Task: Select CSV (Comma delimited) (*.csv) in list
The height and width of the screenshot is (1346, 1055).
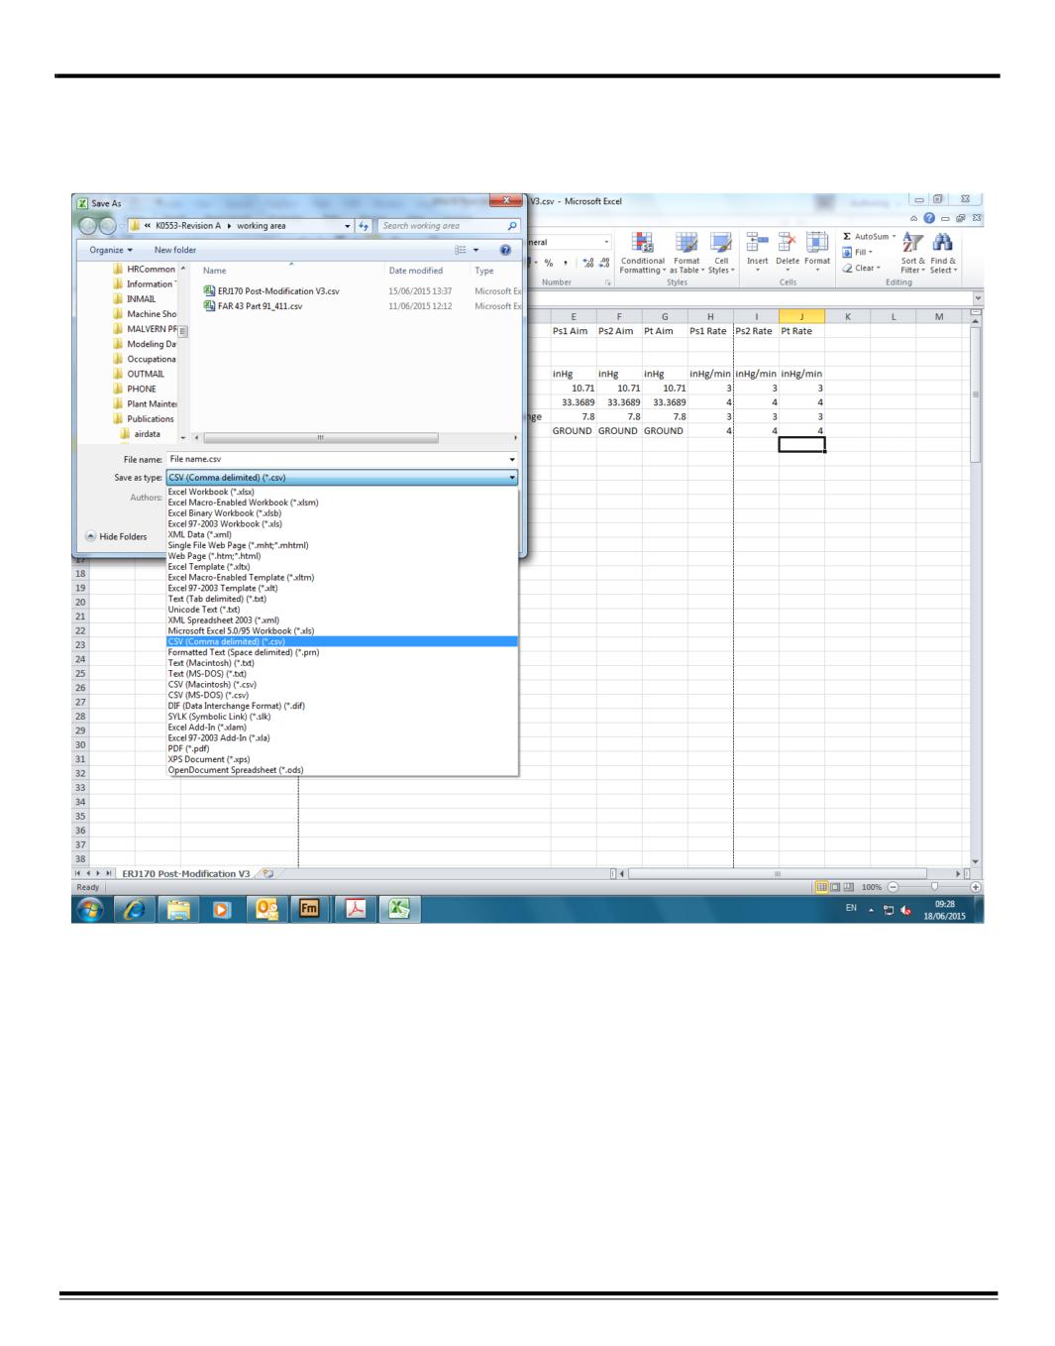Action: [342, 641]
